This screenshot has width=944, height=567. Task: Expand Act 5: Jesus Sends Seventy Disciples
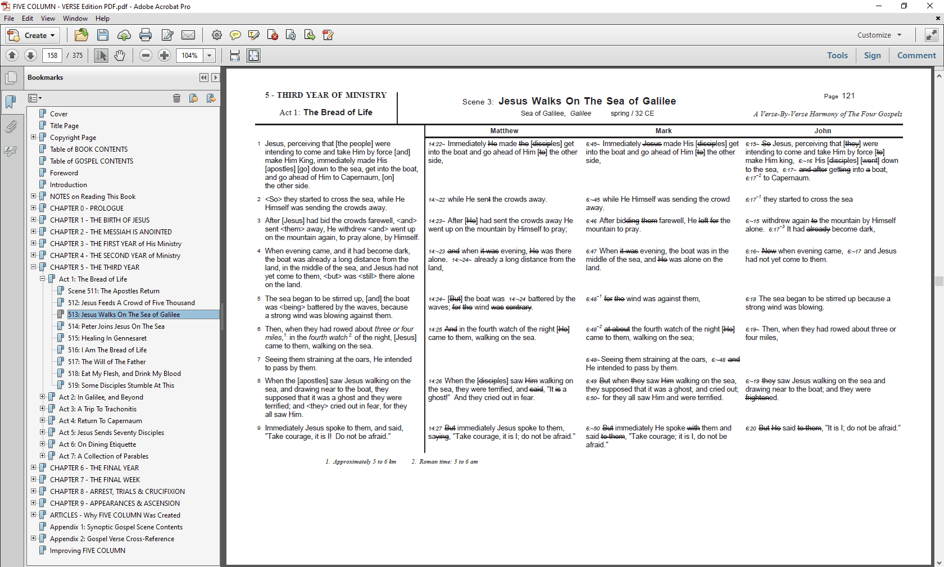point(42,432)
